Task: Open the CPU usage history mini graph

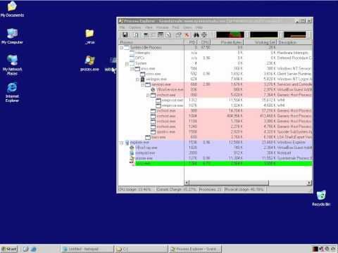Action: coord(230,34)
